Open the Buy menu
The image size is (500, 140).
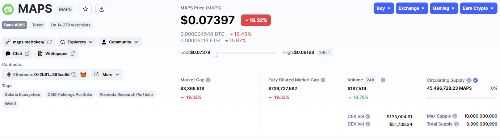coord(384,8)
